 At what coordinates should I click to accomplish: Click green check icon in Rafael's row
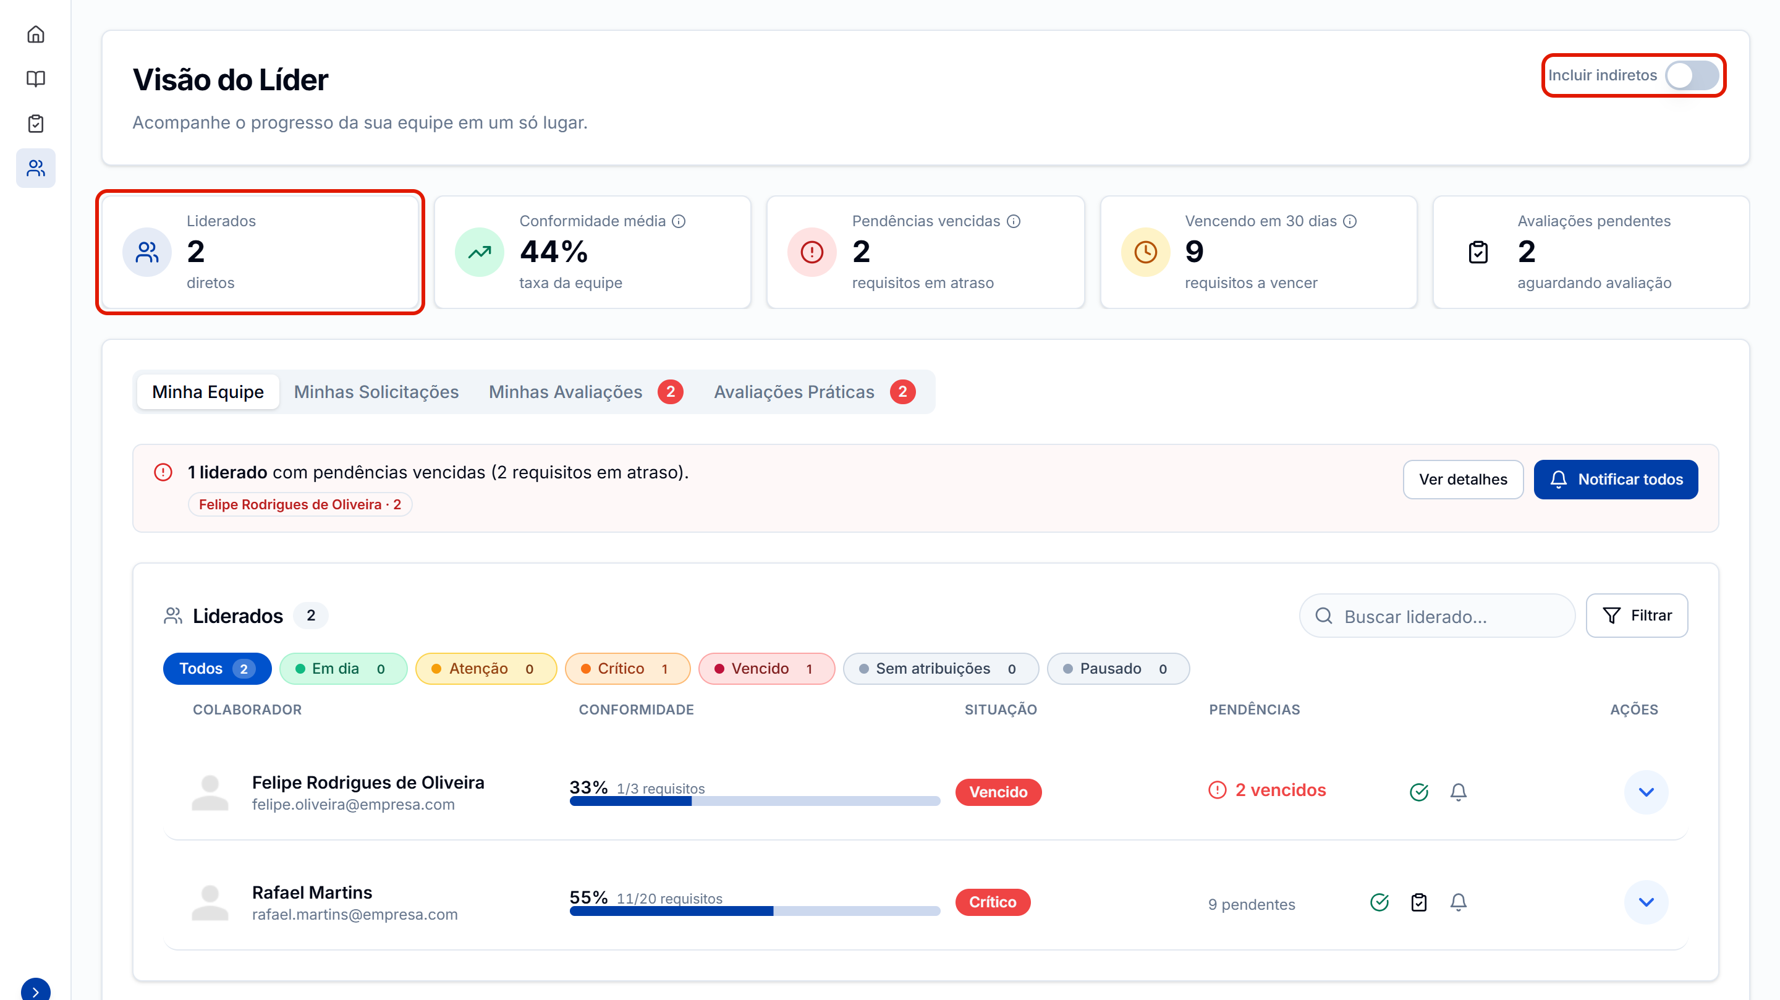coord(1379,902)
